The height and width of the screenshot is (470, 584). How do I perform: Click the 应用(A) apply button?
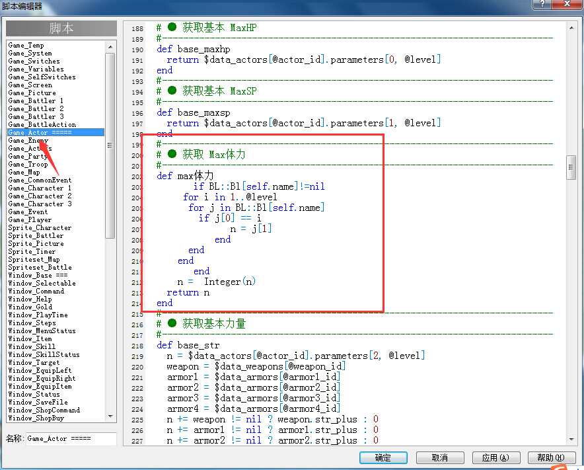coord(495,457)
